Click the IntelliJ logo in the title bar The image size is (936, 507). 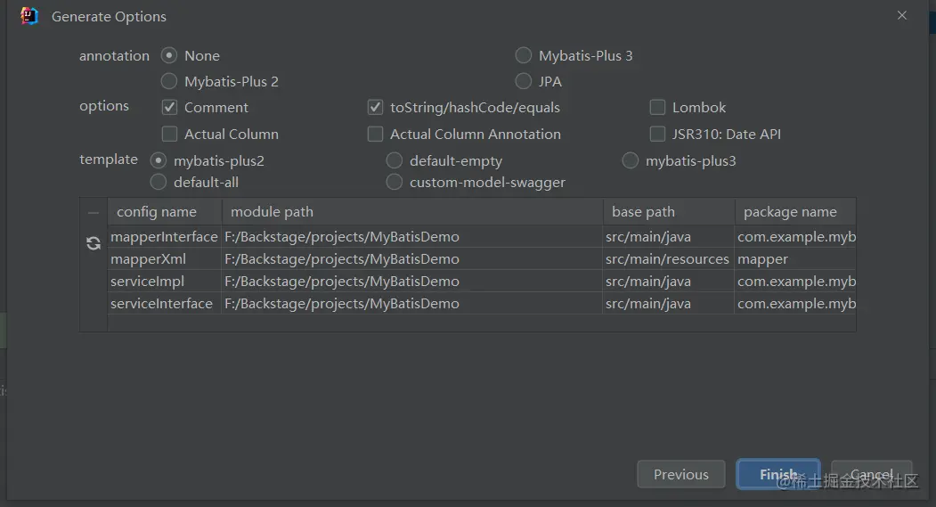(28, 16)
